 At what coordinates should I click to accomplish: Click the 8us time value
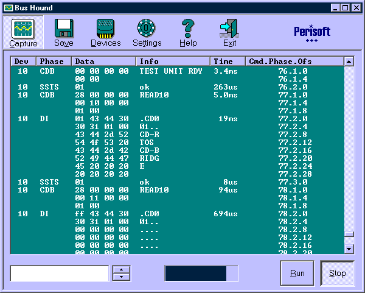(x=231, y=182)
